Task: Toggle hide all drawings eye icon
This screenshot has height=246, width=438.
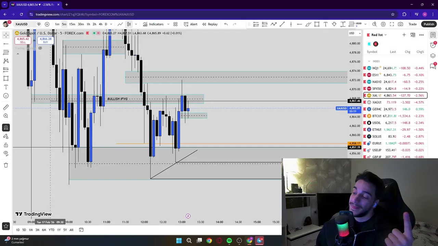Action: pyautogui.click(x=6, y=153)
